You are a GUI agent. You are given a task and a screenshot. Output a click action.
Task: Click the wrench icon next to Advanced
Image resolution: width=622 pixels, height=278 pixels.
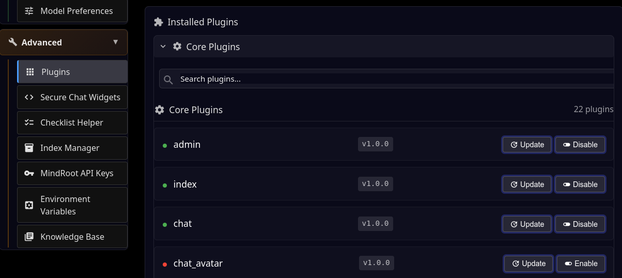coord(13,42)
